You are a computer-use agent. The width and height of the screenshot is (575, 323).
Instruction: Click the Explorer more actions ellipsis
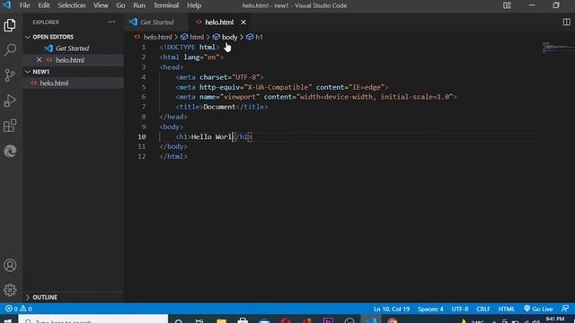coord(111,22)
